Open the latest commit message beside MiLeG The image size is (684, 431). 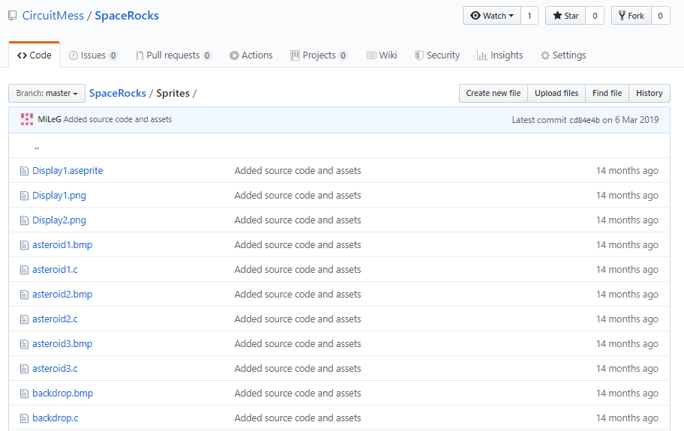point(118,119)
